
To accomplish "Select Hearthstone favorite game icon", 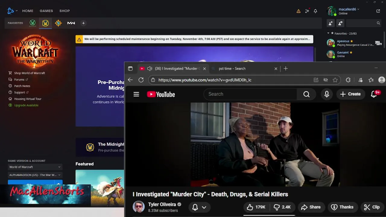I will click(58, 23).
